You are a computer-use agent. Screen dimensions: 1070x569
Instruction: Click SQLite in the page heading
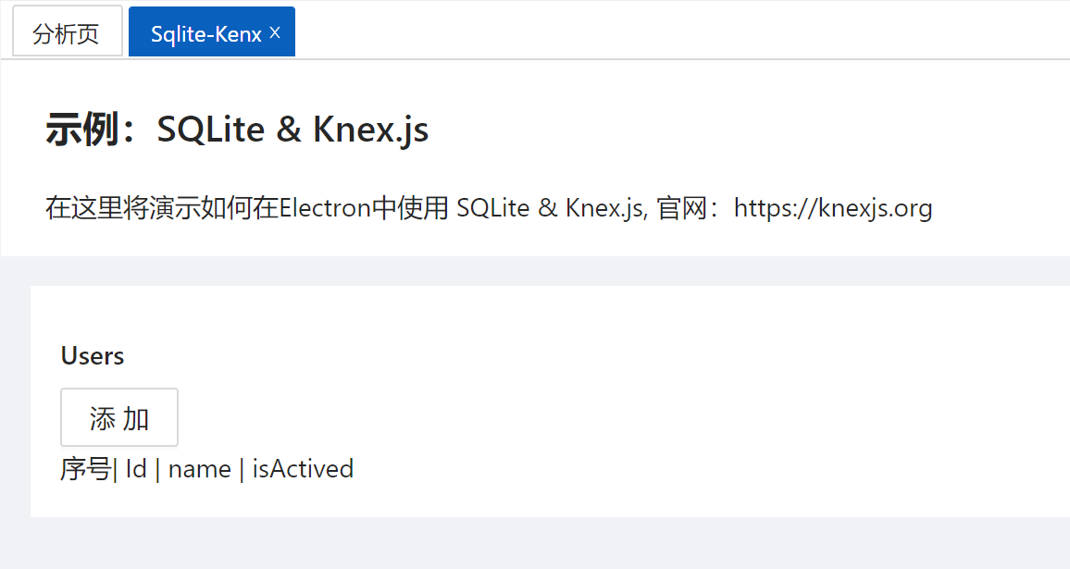click(211, 130)
